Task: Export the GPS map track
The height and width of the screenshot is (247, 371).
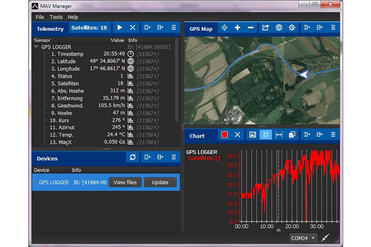Action: (x=265, y=28)
